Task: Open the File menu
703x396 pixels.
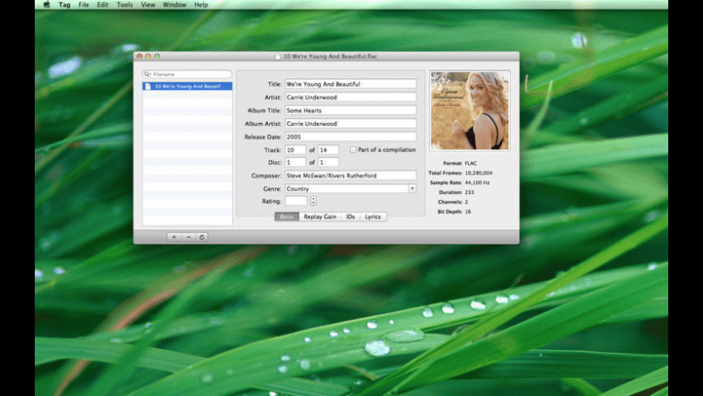Action: 84,5
